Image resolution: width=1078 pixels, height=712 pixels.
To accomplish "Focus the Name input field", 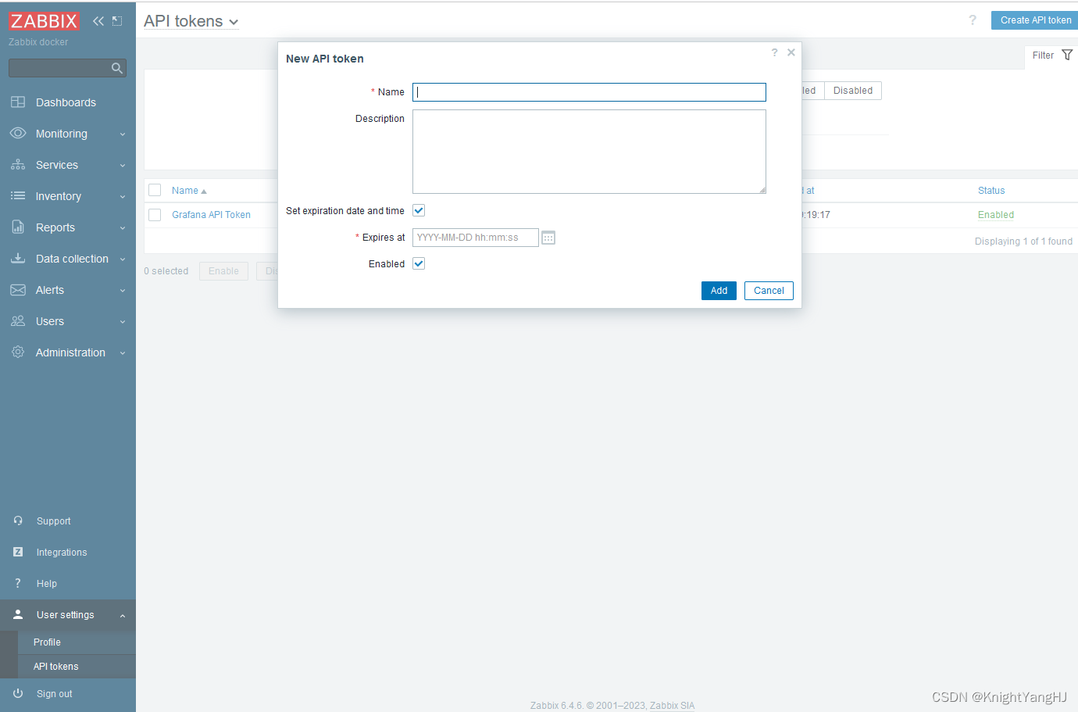I will (589, 92).
